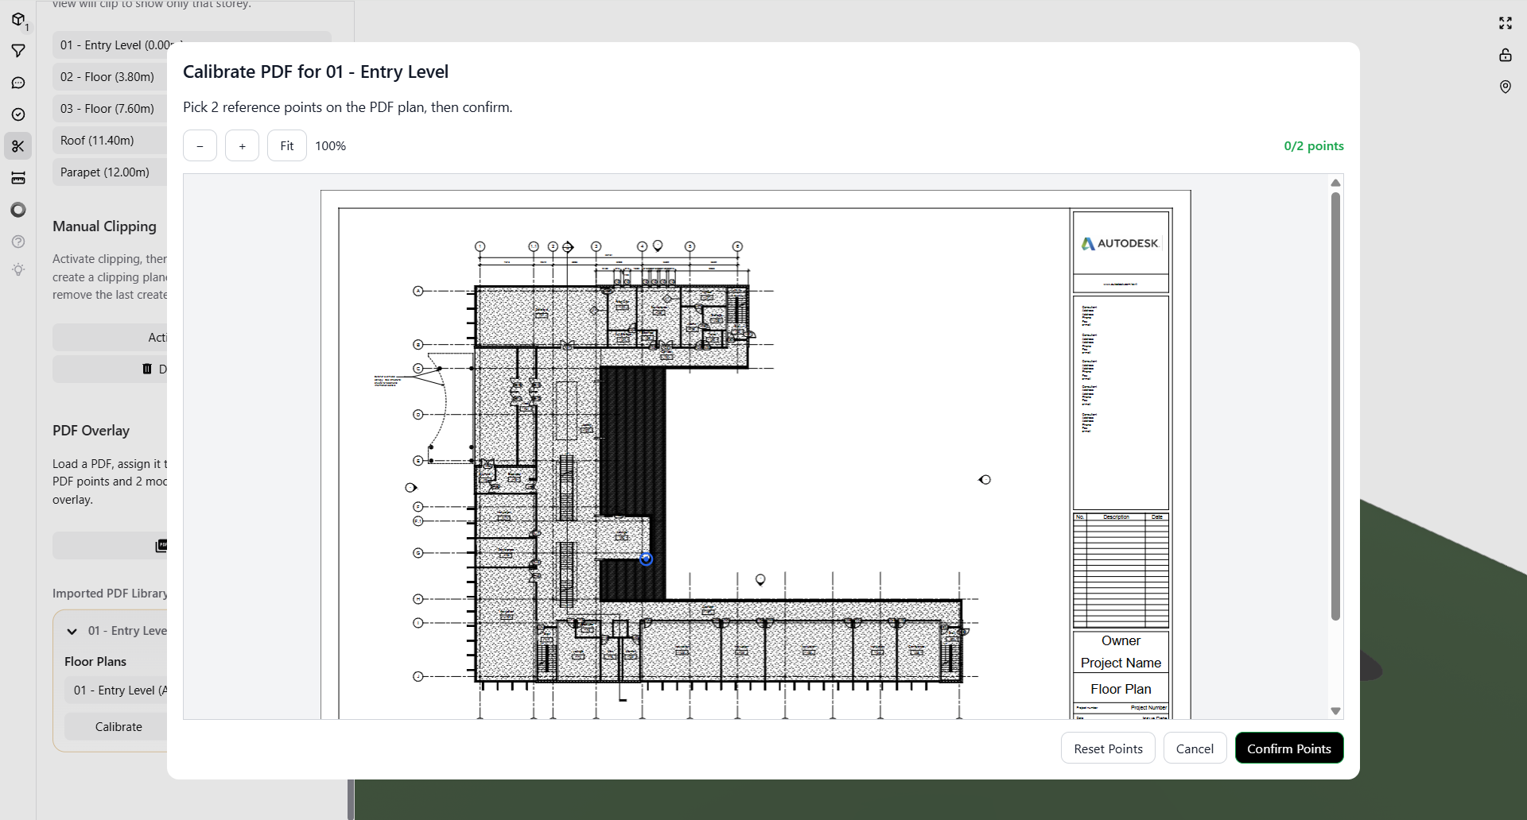The height and width of the screenshot is (820, 1527).
Task: Click the fullscreen expand icon top right
Action: click(1506, 23)
